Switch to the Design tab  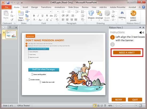point(34,7)
